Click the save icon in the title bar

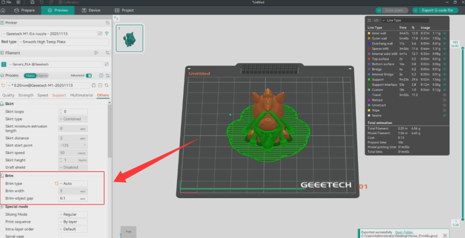click(32, 2)
